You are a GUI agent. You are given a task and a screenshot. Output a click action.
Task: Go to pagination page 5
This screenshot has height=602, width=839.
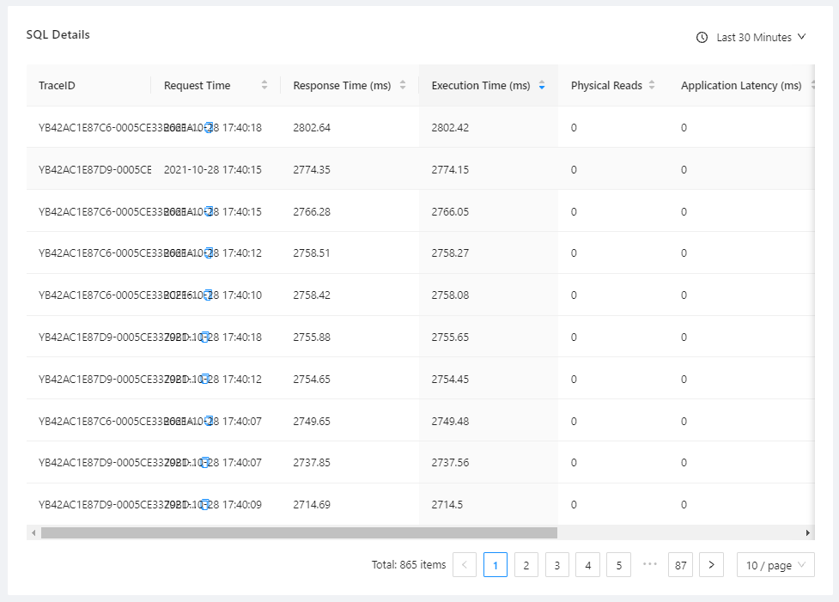pyautogui.click(x=618, y=565)
